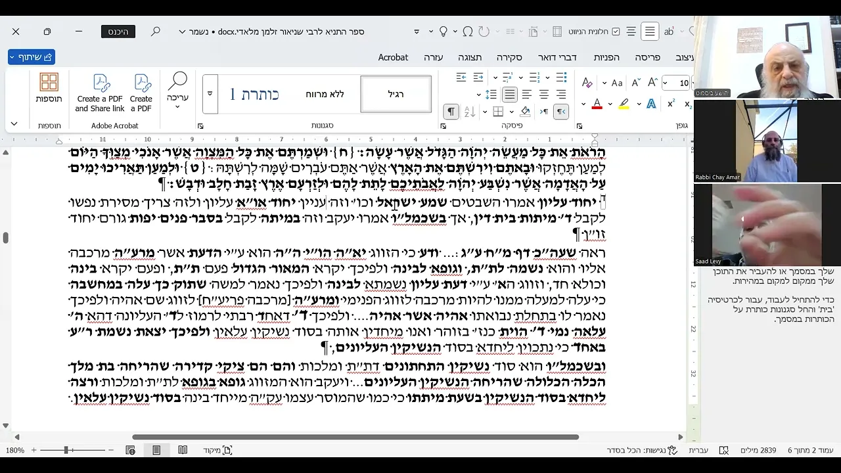The width and height of the screenshot is (841, 473).
Task: Apply yellow text highlight color
Action: (624, 104)
